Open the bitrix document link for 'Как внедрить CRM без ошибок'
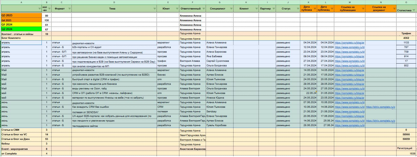 [x=381, y=107]
